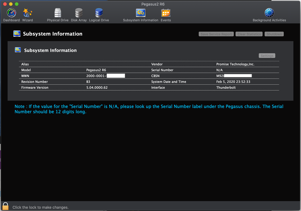This screenshot has width=301, height=211.
Task: Open the Logical Drive page
Action: (99, 15)
